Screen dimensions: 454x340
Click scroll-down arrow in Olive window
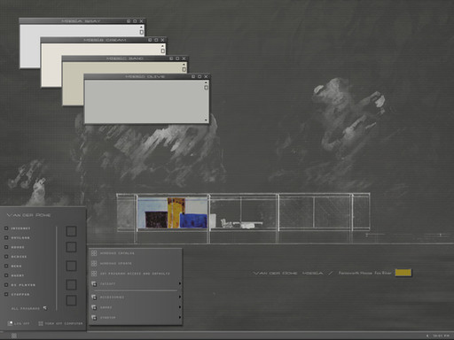(x=206, y=120)
